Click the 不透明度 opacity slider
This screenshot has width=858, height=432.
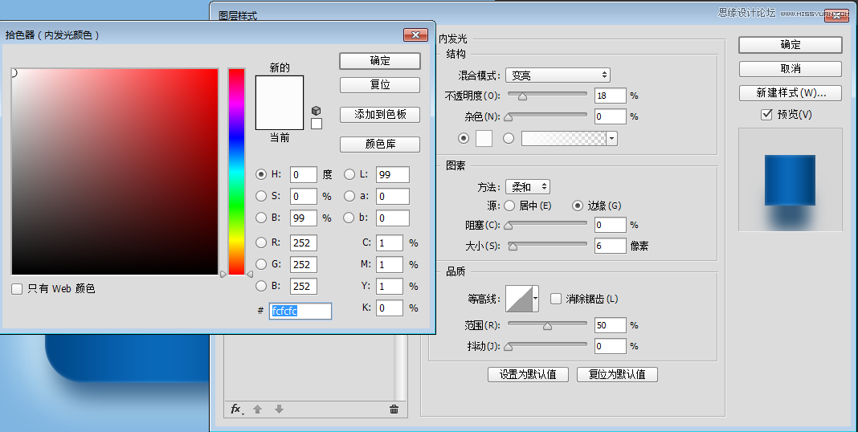(547, 95)
